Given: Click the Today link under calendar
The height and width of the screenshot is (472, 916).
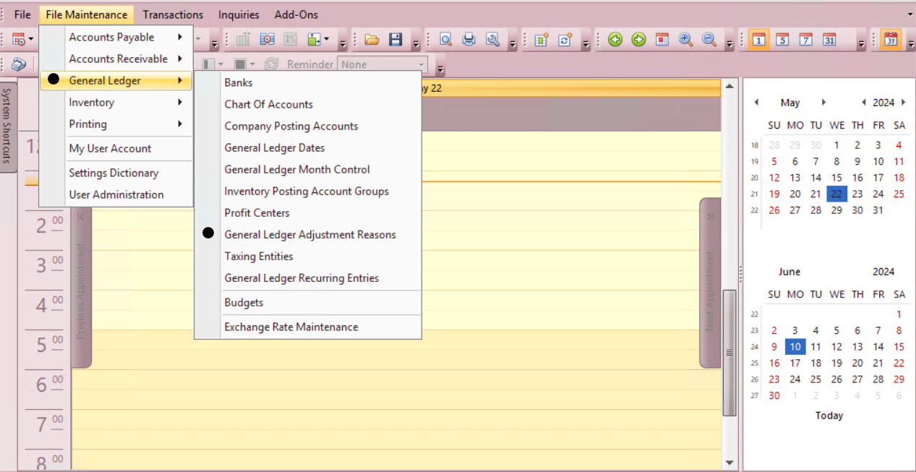Looking at the screenshot, I should (829, 416).
